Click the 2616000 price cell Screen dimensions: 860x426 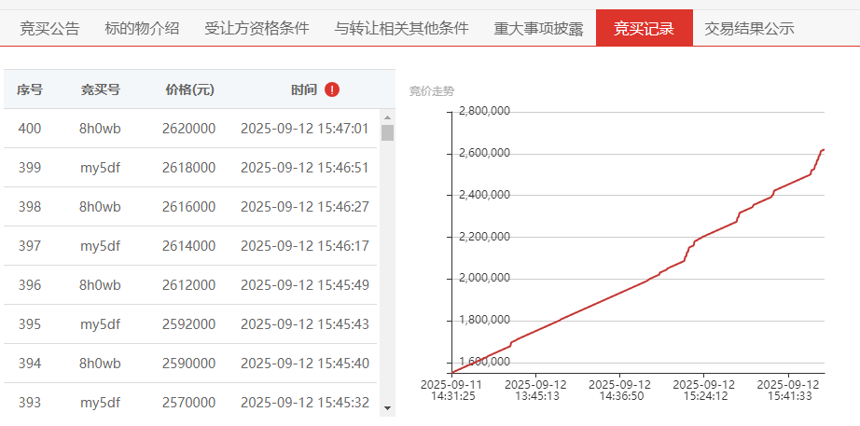tap(189, 207)
